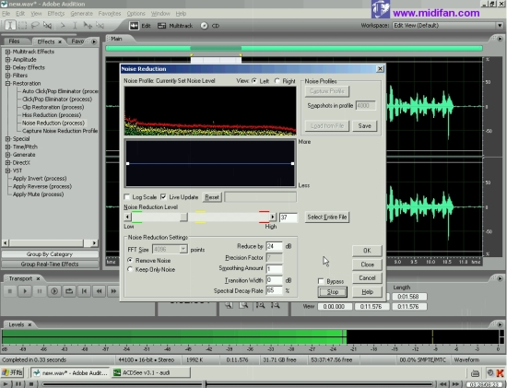Select the Marquee Selection tool
Screen dimensions: 507x388
23,25
